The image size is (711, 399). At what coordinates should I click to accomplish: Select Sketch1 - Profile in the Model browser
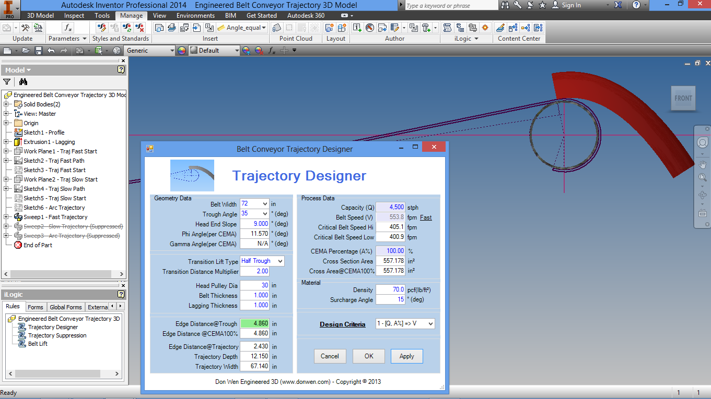click(x=44, y=132)
